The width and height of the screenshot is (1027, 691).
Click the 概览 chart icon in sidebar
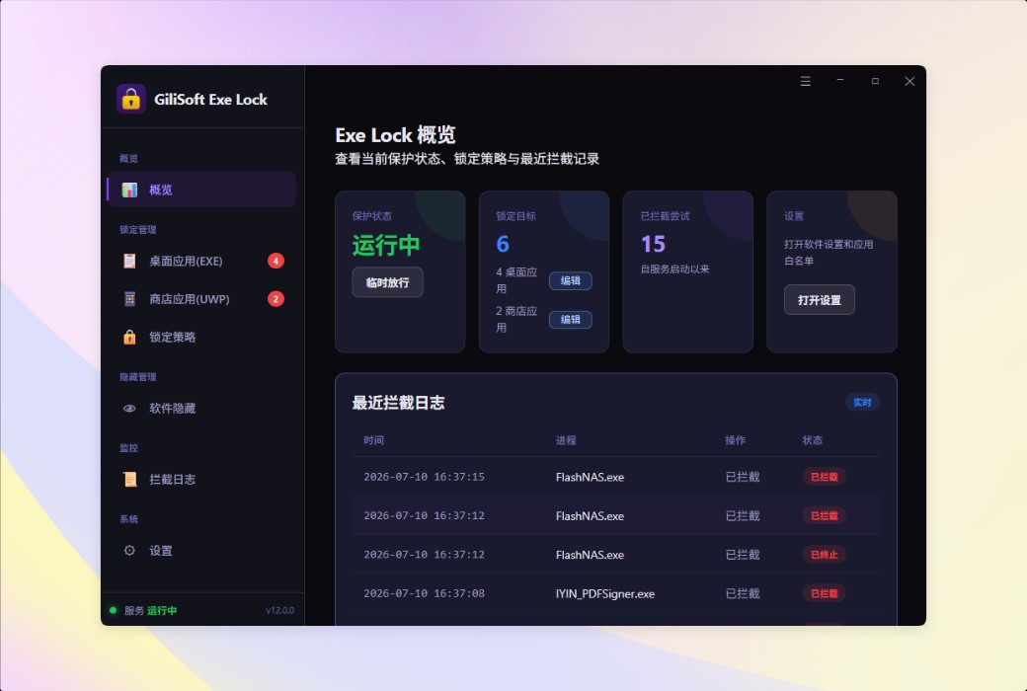pos(129,190)
